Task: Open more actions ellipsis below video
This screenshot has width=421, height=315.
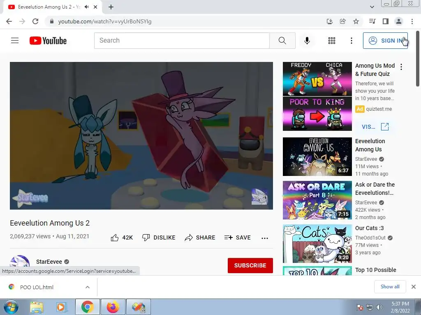Action: pyautogui.click(x=265, y=238)
